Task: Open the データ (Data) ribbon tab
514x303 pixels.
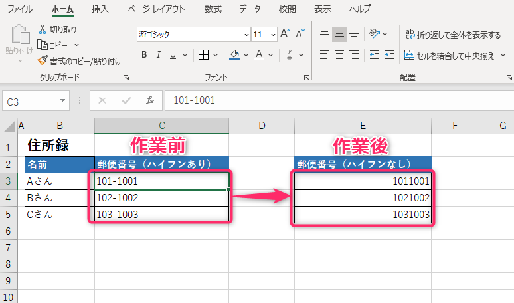Action: (250, 9)
